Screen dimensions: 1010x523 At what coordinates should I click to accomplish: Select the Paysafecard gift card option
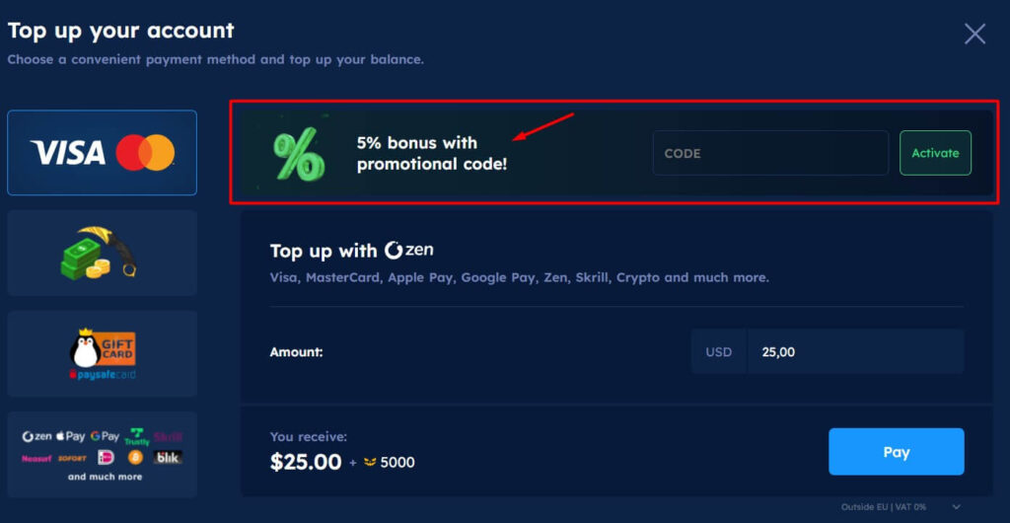(x=102, y=353)
